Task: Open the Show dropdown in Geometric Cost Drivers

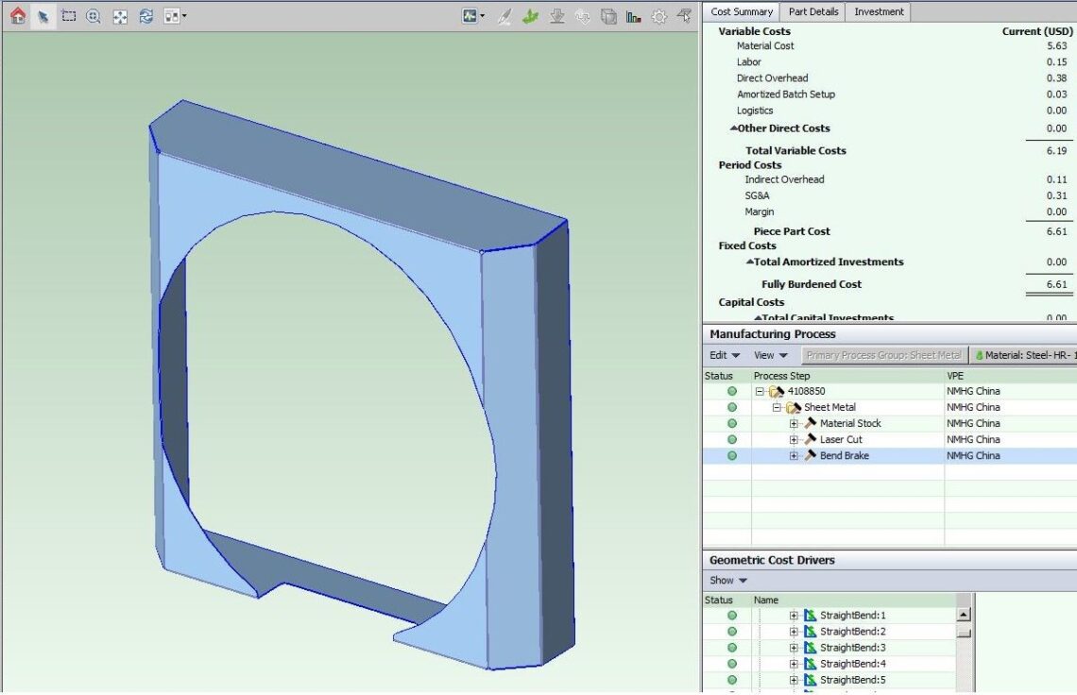Action: (x=727, y=580)
